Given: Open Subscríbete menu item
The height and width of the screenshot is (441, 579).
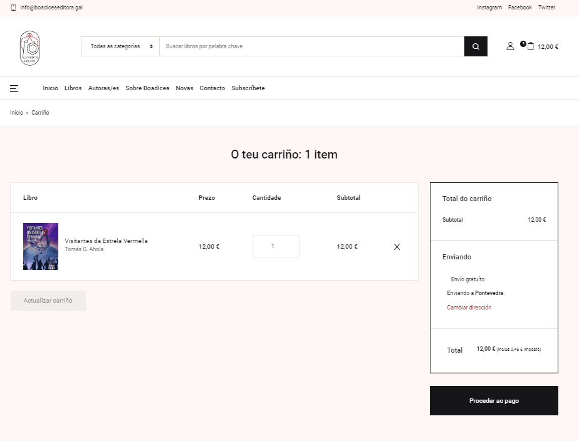Looking at the screenshot, I should click(248, 88).
